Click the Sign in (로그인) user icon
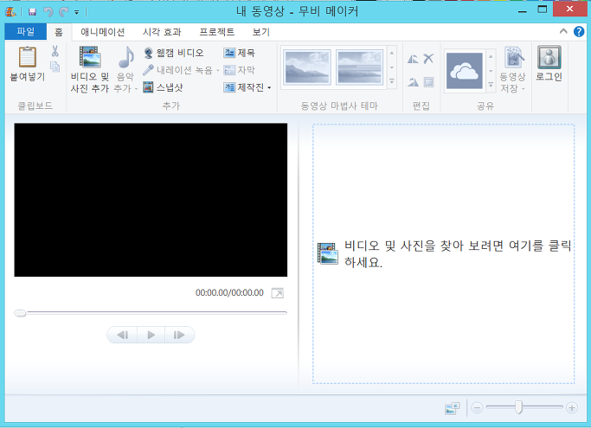Image resolution: width=591 pixels, height=428 pixels. point(549,57)
